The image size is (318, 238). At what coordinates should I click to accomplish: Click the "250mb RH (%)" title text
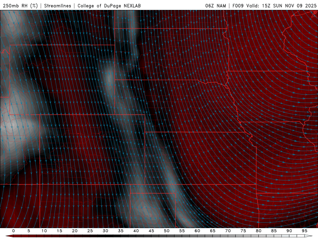tap(21, 6)
